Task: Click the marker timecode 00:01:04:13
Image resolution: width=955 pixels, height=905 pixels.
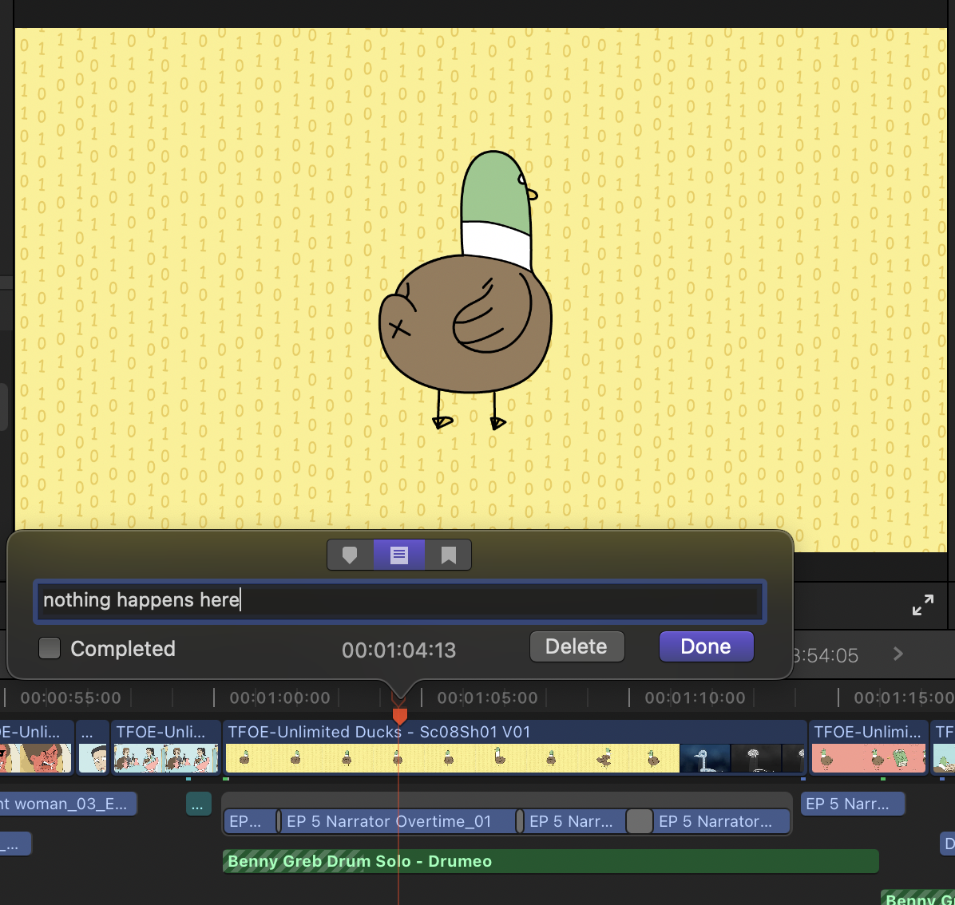Action: pyautogui.click(x=398, y=650)
